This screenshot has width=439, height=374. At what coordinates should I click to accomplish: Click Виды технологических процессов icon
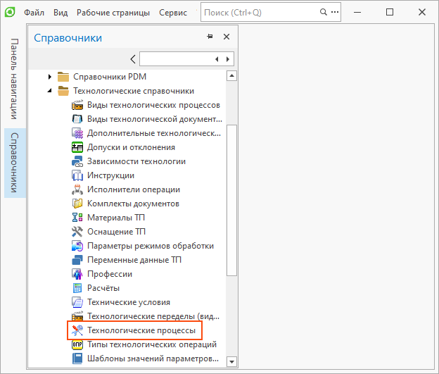pyautogui.click(x=77, y=105)
